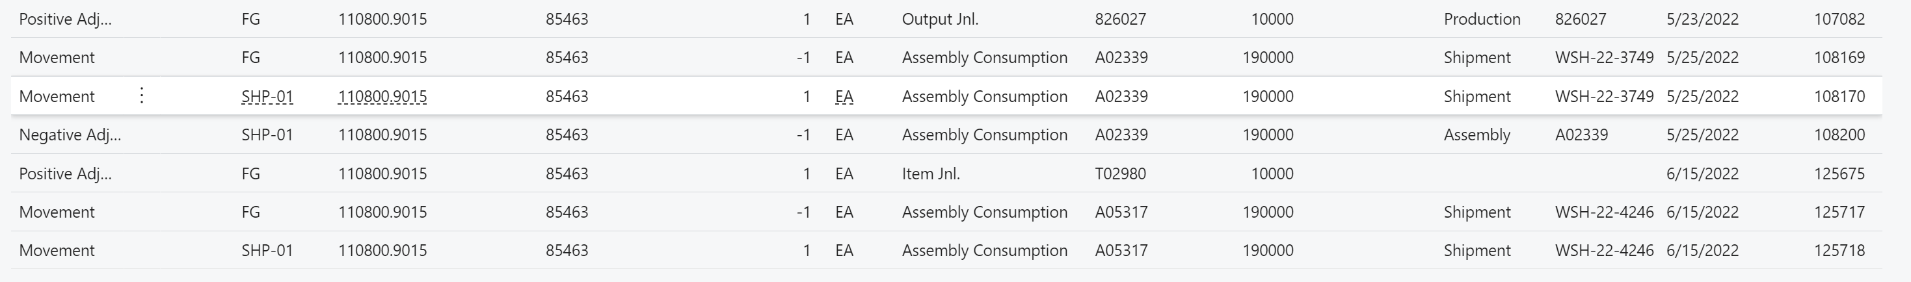The height and width of the screenshot is (282, 1911).
Task: Click entry number 125717
Action: 1839,212
